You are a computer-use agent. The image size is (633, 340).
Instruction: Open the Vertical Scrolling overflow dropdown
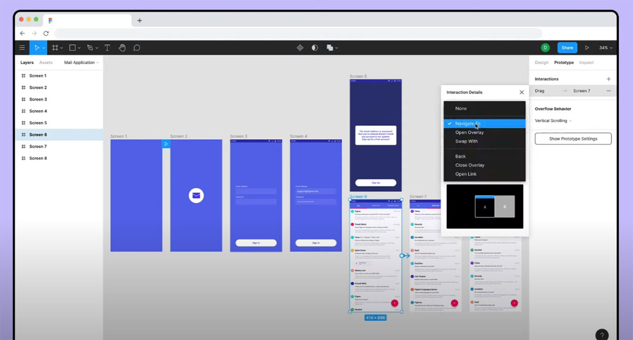553,121
